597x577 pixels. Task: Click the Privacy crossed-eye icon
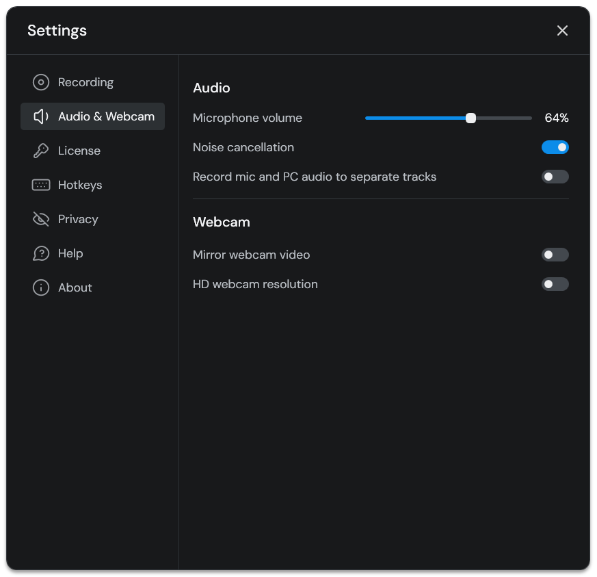(x=41, y=219)
